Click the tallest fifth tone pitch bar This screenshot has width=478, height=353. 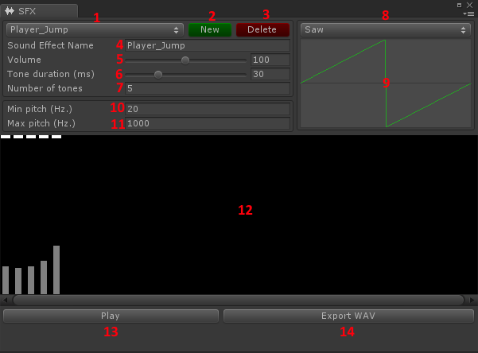click(56, 270)
